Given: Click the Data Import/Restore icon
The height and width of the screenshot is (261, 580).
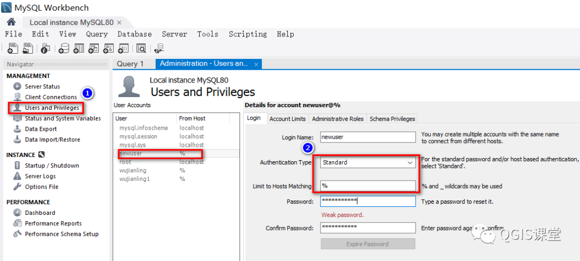Looking at the screenshot, I should pyautogui.click(x=17, y=139).
